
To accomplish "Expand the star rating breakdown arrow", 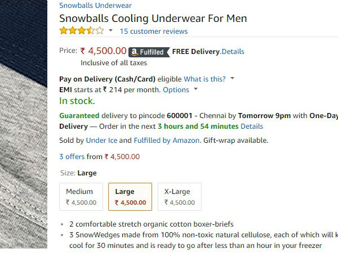I will [x=111, y=31].
